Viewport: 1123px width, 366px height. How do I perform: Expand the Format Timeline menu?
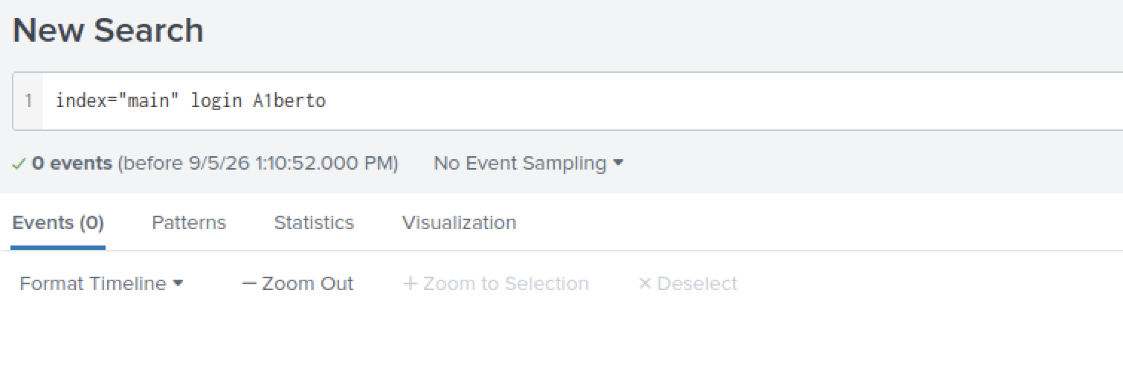[x=101, y=284]
